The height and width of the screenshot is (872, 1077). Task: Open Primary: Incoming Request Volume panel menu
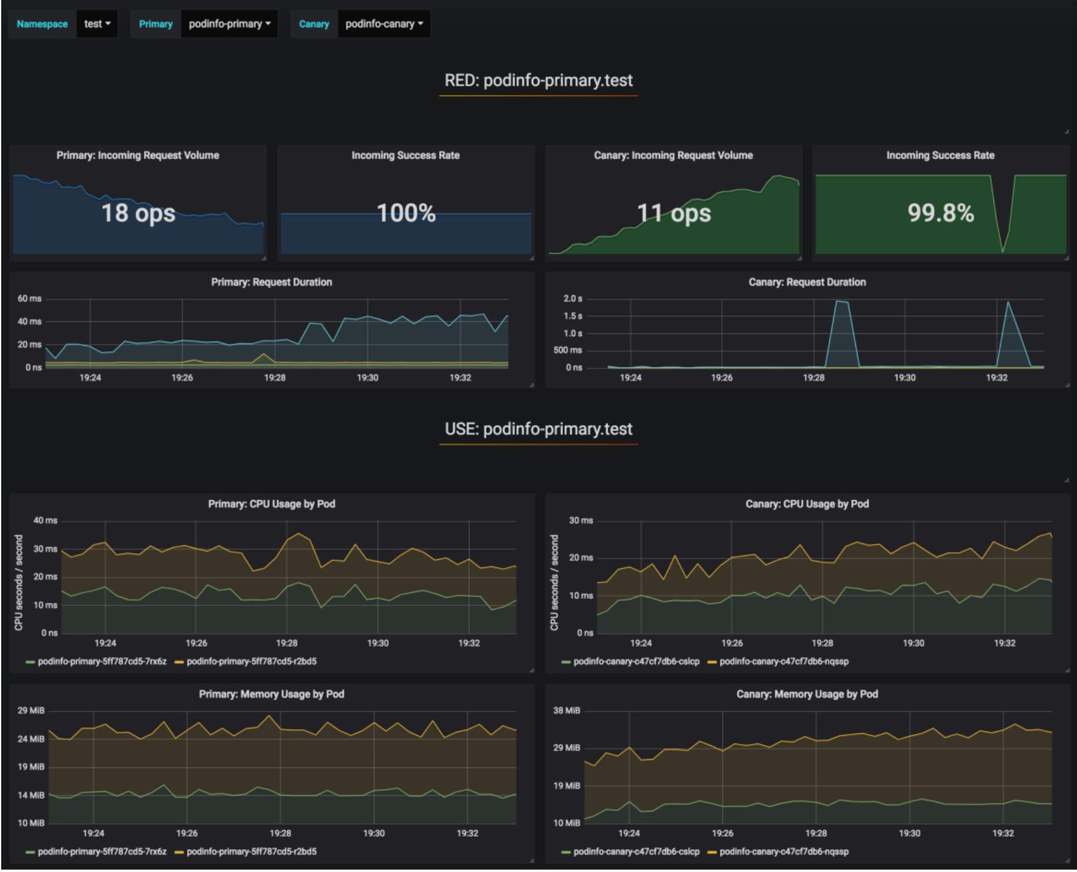138,156
